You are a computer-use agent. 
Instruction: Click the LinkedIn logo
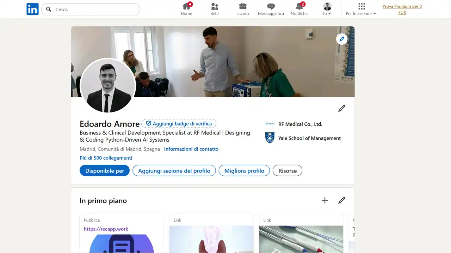(32, 9)
